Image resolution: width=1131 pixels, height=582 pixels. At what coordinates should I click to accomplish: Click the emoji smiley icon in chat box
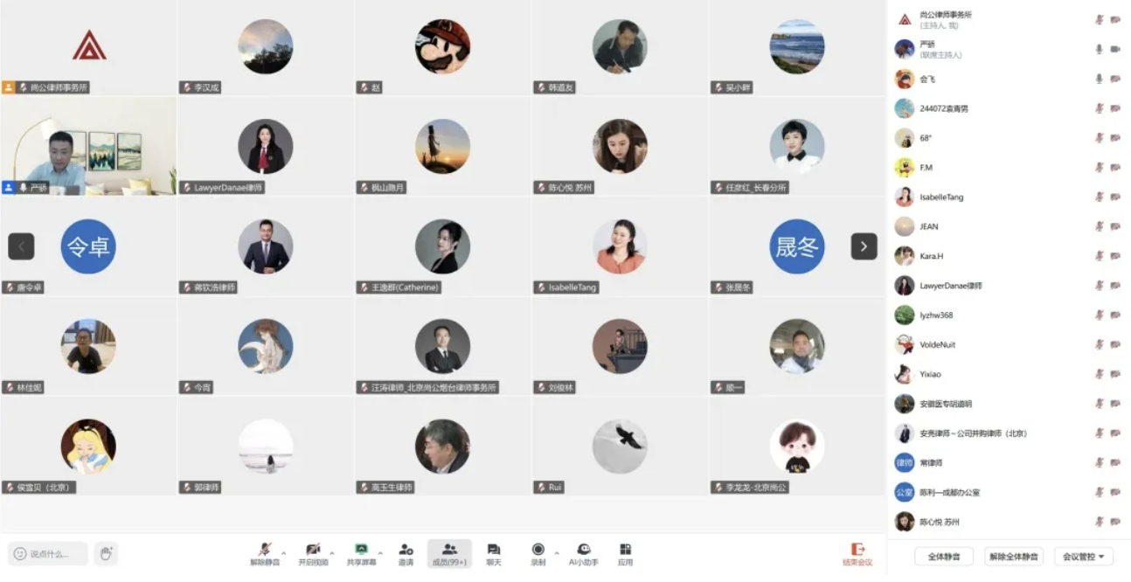[x=20, y=553]
